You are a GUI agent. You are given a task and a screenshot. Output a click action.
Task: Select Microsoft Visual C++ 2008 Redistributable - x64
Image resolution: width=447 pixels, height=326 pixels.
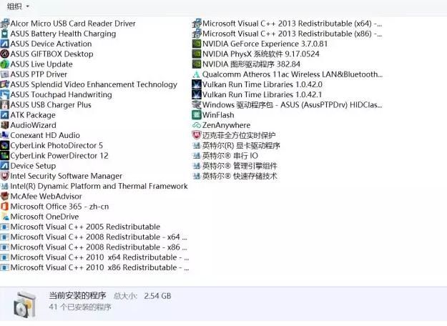point(94,237)
